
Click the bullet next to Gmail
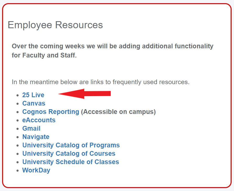click(x=18, y=129)
